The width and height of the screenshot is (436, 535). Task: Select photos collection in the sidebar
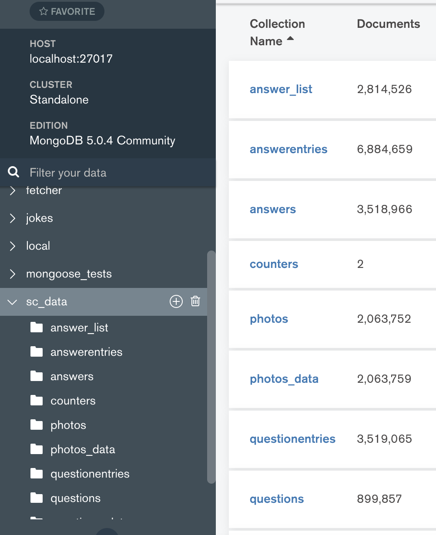pos(68,425)
